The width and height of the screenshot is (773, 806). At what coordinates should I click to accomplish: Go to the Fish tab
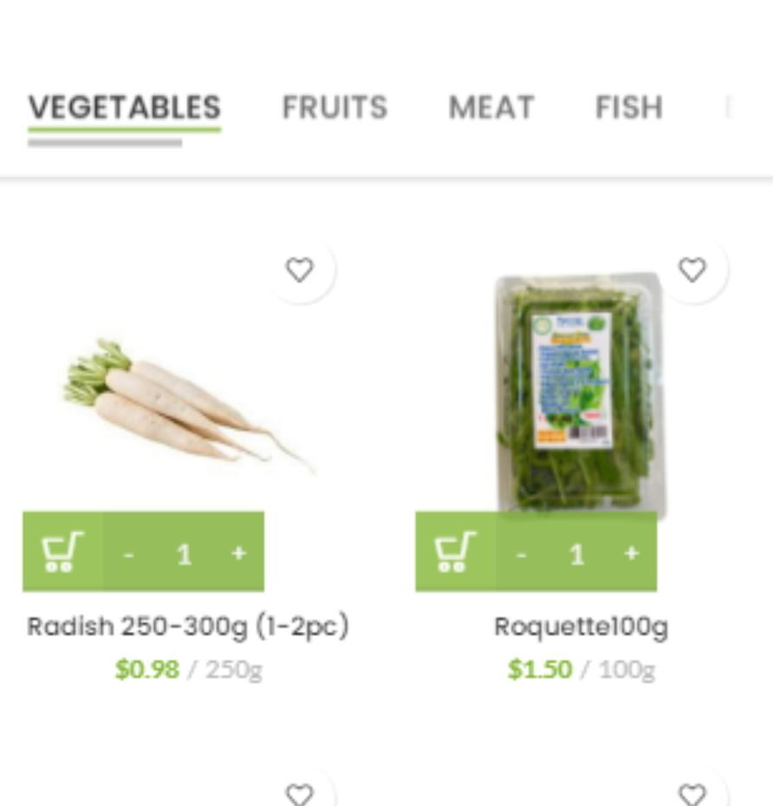(x=628, y=107)
